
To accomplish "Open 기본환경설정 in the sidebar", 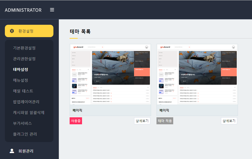I will [x=24, y=48].
